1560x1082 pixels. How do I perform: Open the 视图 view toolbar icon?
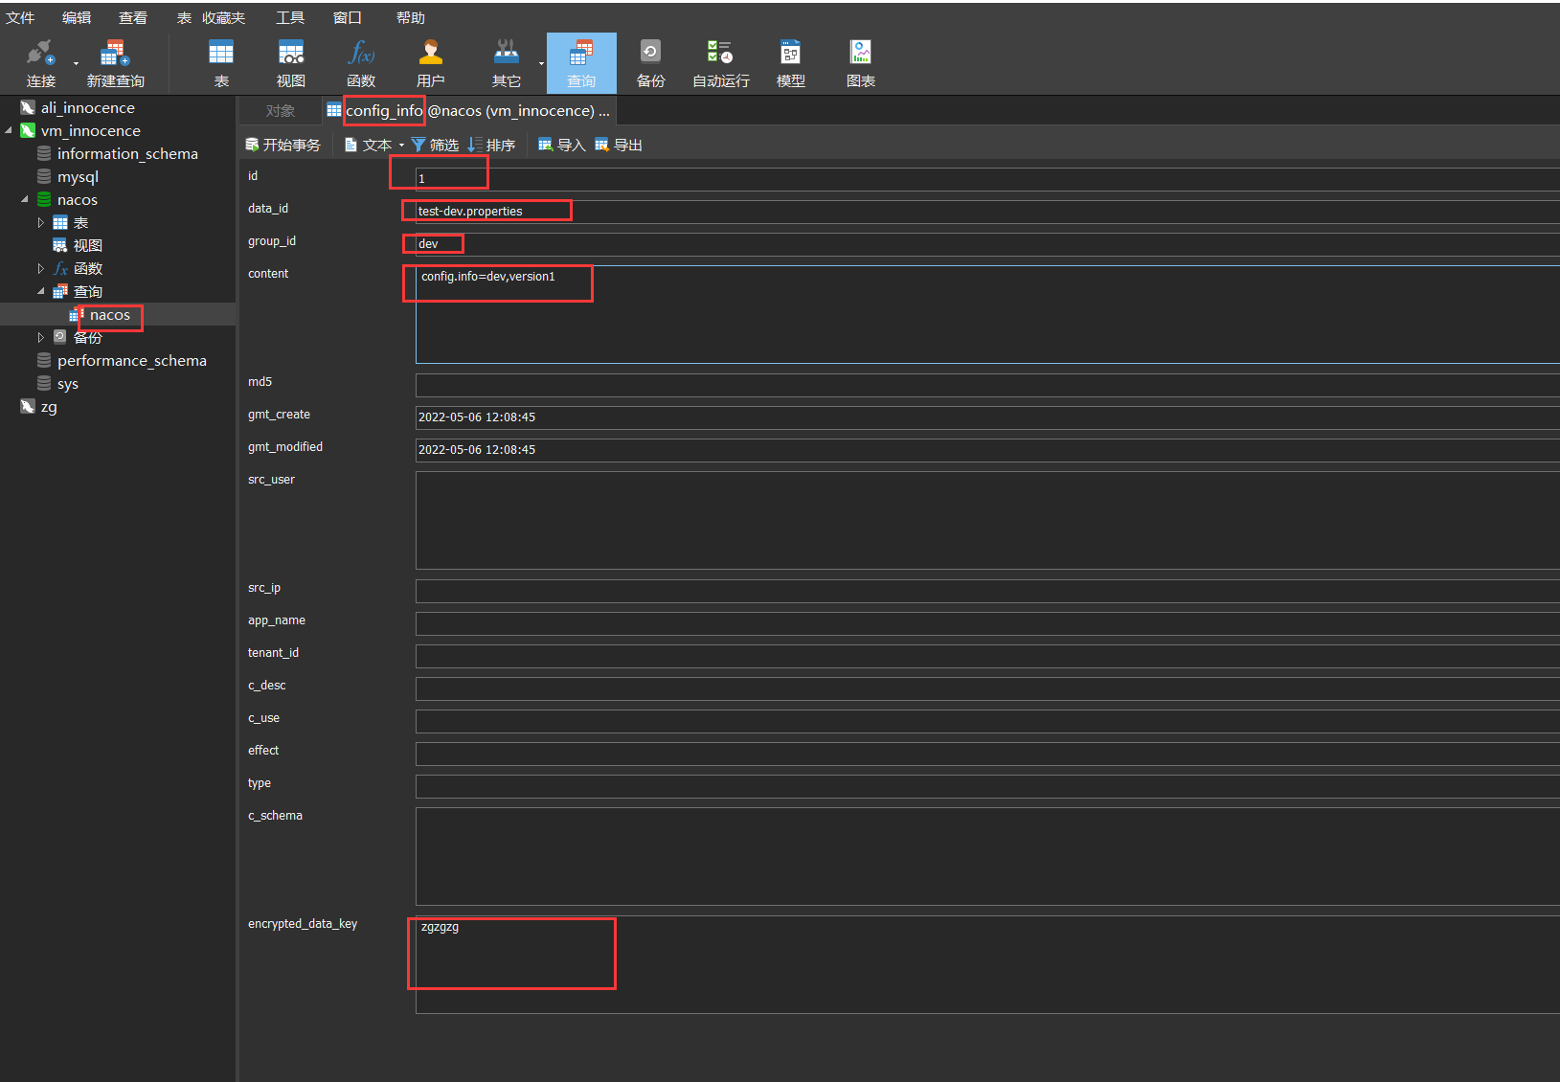[x=291, y=63]
